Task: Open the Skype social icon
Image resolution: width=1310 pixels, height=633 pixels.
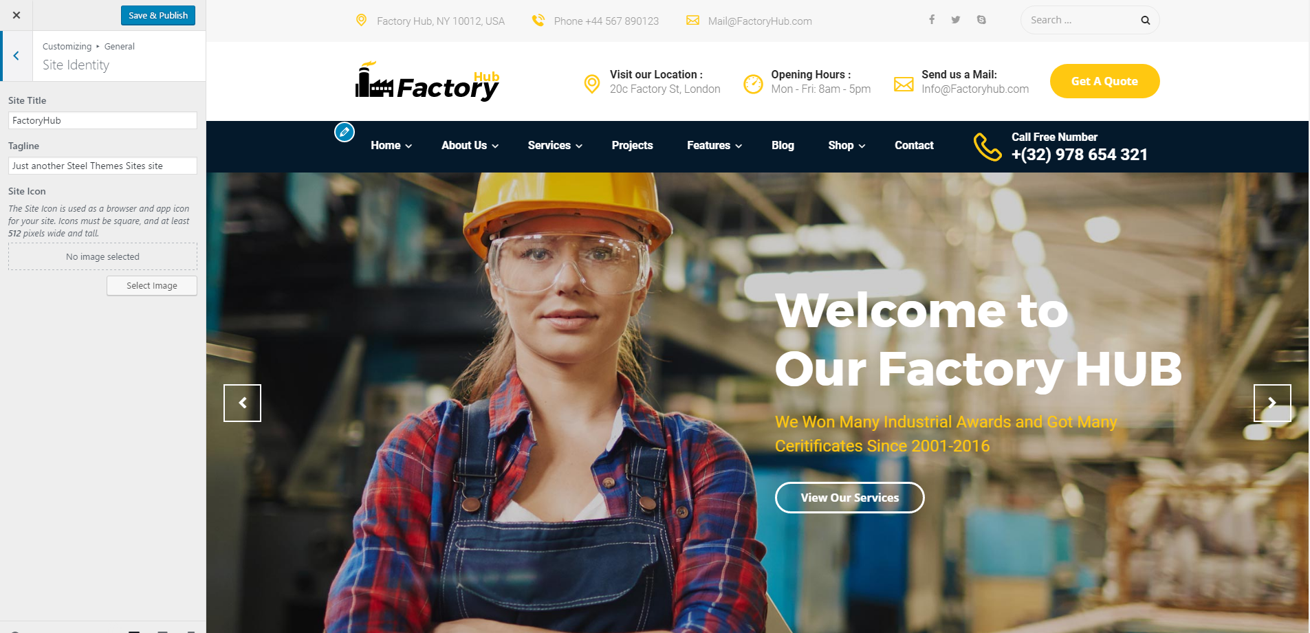Action: pos(981,20)
